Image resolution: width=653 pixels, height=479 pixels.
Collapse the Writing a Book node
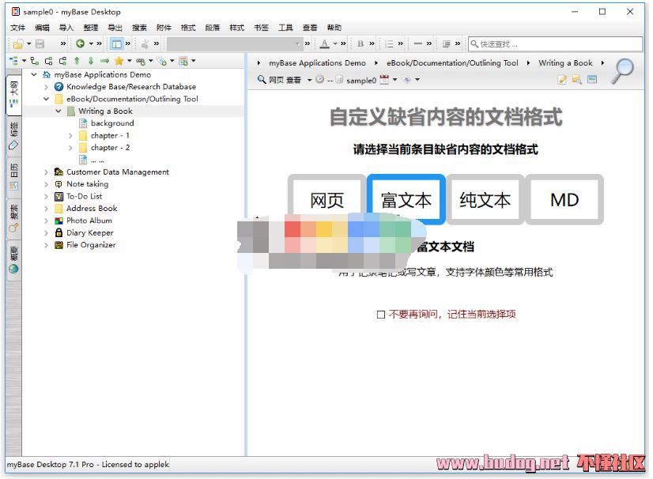point(59,111)
